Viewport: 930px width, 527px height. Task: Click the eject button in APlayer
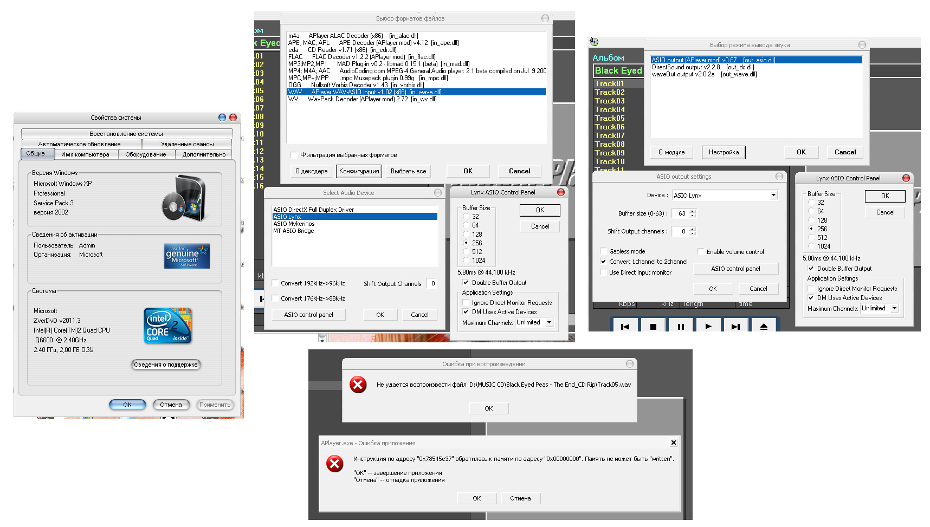coord(764,326)
